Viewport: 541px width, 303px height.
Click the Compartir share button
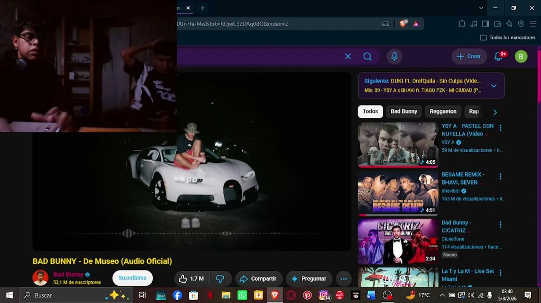259,279
